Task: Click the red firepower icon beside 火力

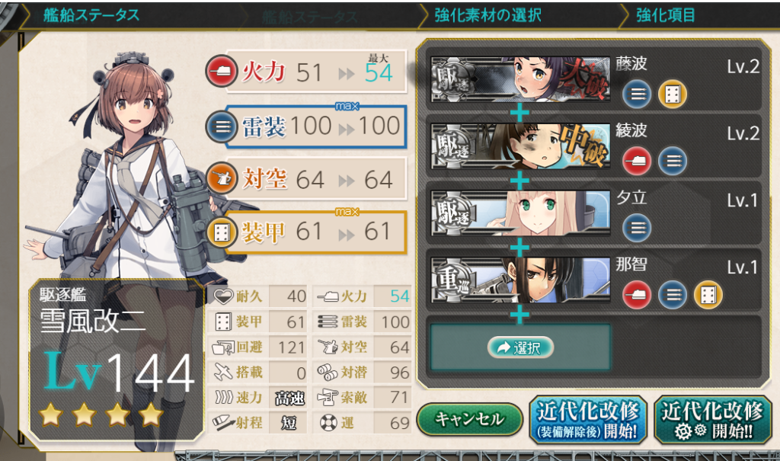Action: click(x=221, y=72)
